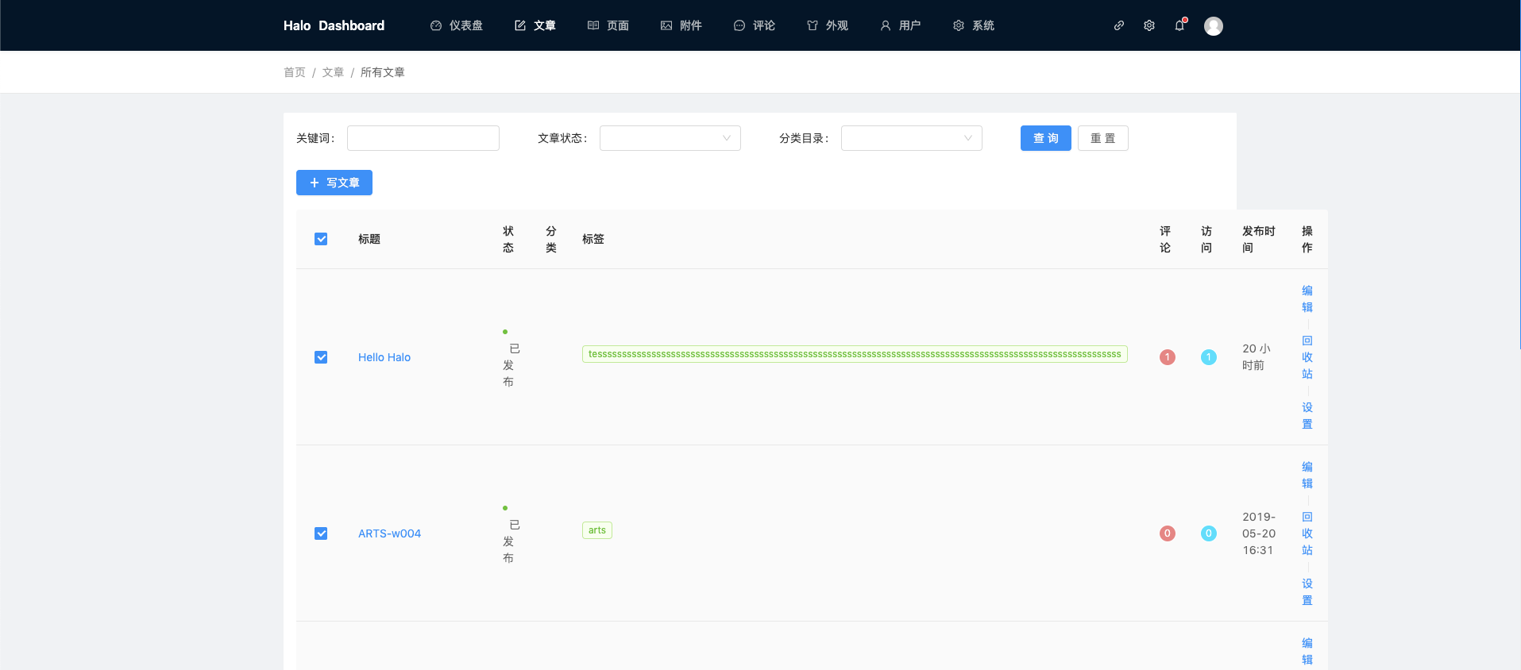
Task: Open the 系统 system menu
Action: (974, 25)
